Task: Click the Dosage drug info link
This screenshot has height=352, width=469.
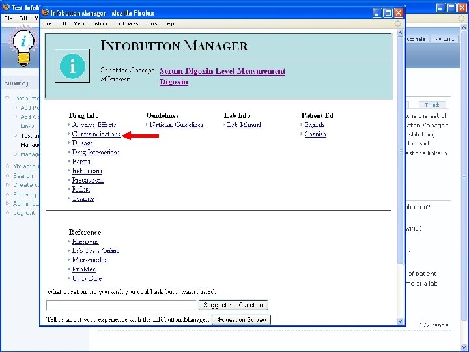Action: click(83, 143)
